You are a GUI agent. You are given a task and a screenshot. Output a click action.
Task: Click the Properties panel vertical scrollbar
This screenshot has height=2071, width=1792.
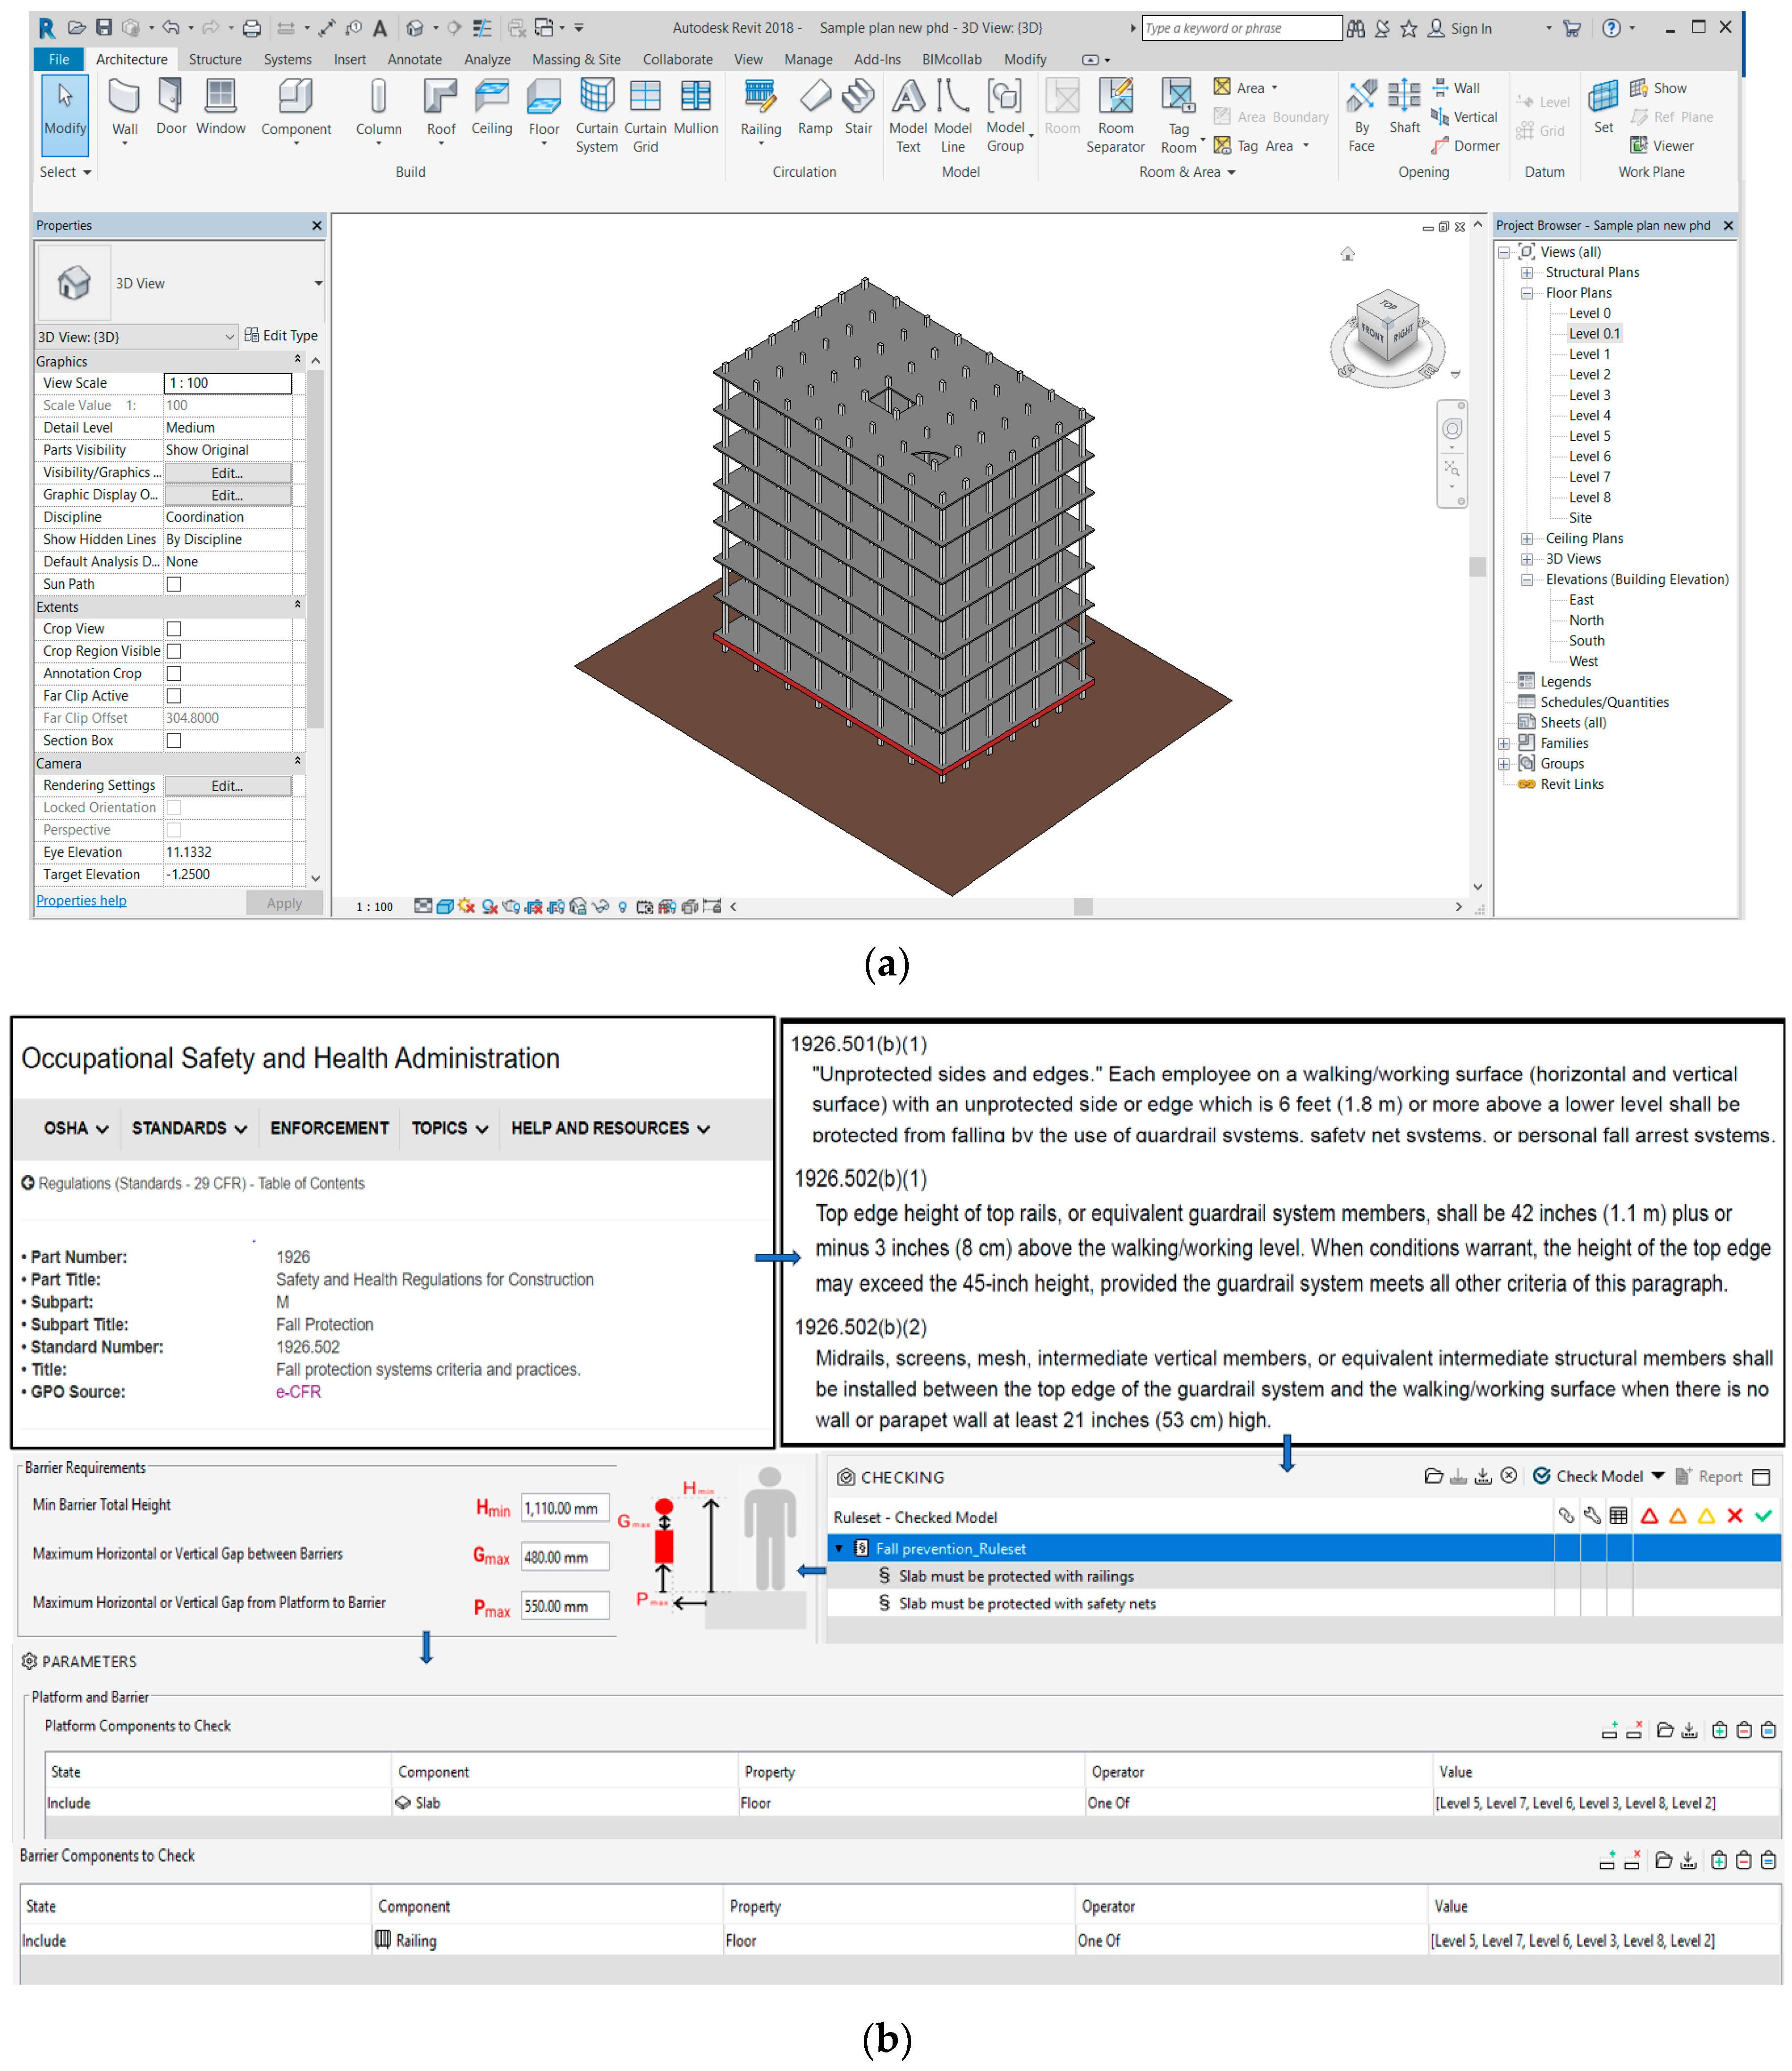(x=316, y=550)
